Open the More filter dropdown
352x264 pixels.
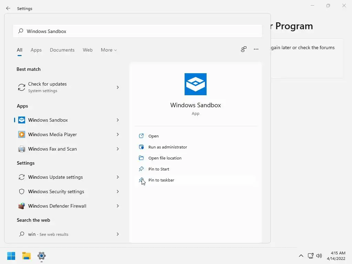pos(109,50)
